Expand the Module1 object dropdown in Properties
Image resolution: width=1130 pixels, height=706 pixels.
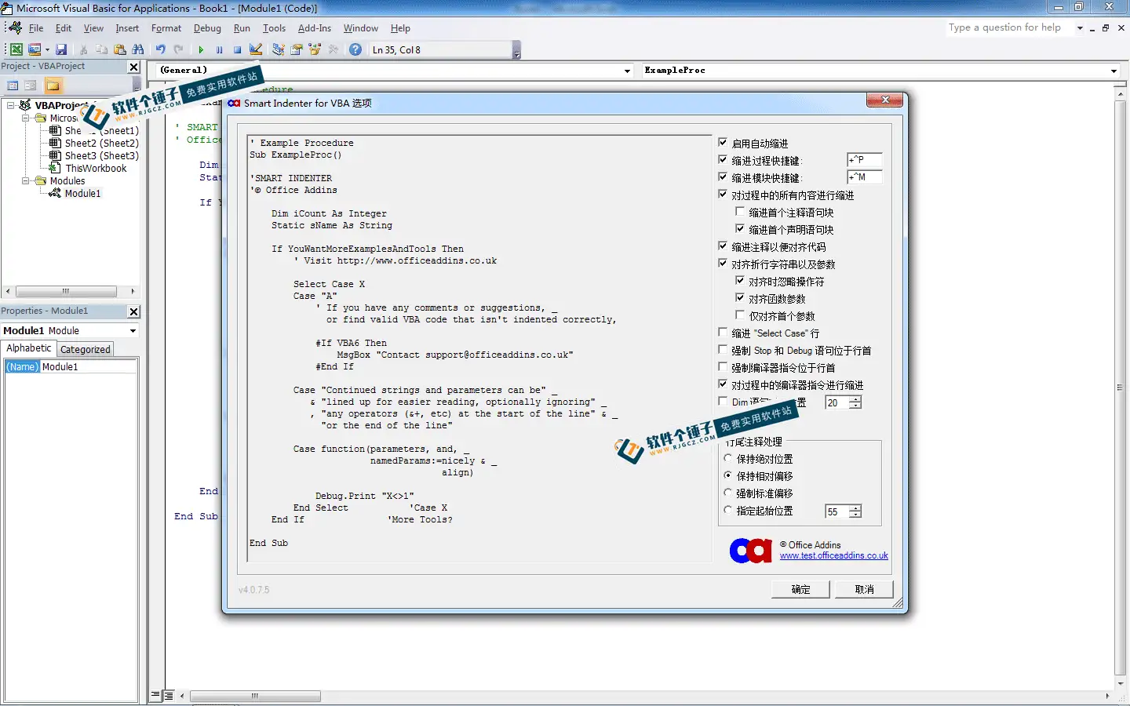(133, 331)
